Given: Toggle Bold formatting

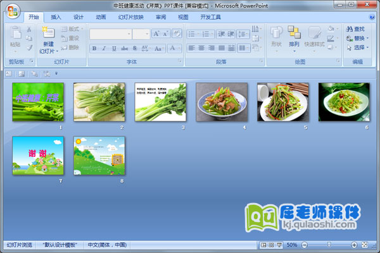Looking at the screenshot, I should coord(94,48).
